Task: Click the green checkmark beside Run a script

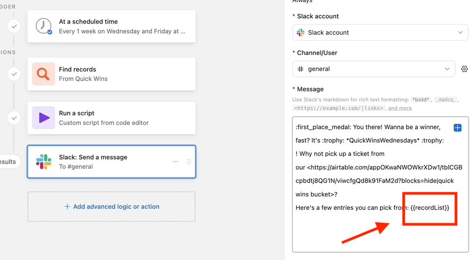Action: click(x=14, y=118)
